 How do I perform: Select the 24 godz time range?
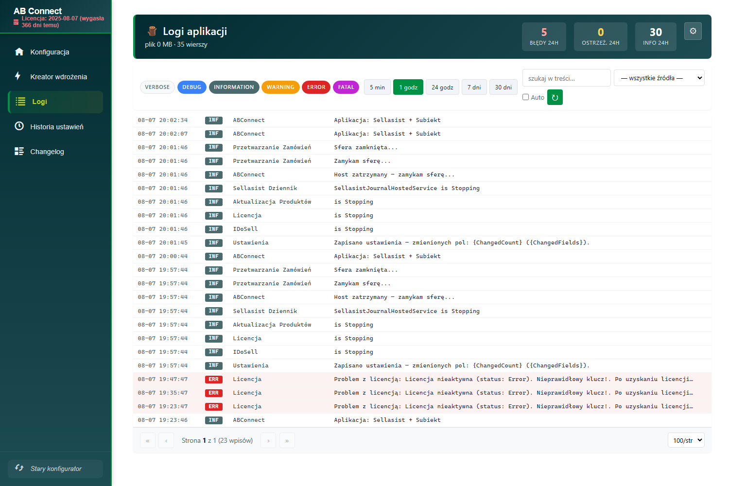[442, 87]
